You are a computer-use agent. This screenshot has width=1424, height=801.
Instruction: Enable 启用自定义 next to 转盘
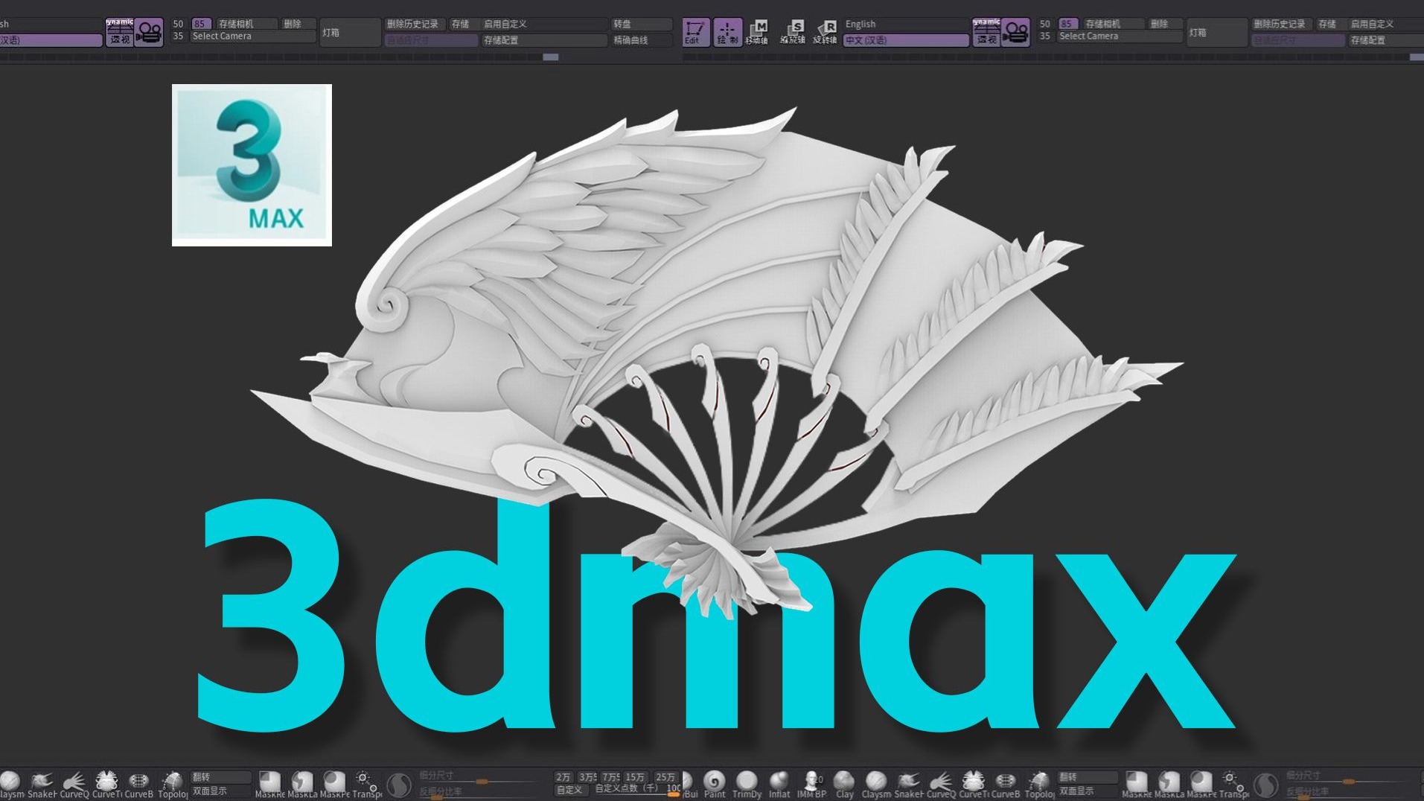click(543, 25)
